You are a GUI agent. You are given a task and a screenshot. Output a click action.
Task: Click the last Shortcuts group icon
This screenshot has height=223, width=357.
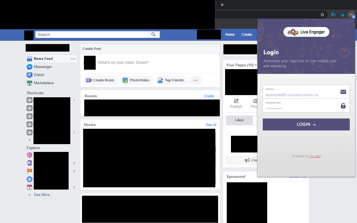pyautogui.click(x=30, y=132)
